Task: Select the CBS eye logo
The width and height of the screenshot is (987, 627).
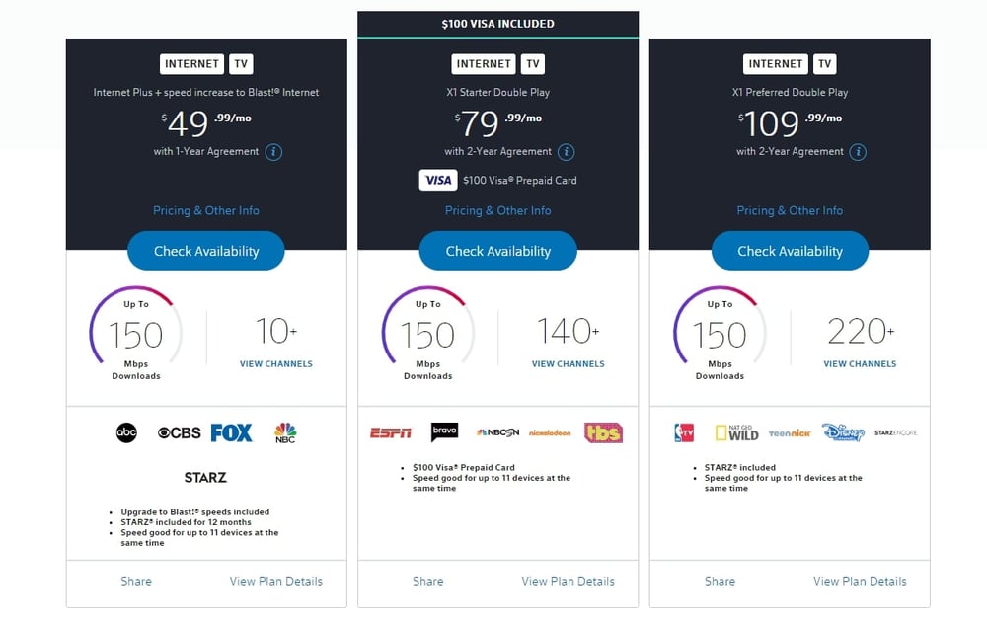Action: coord(173,431)
